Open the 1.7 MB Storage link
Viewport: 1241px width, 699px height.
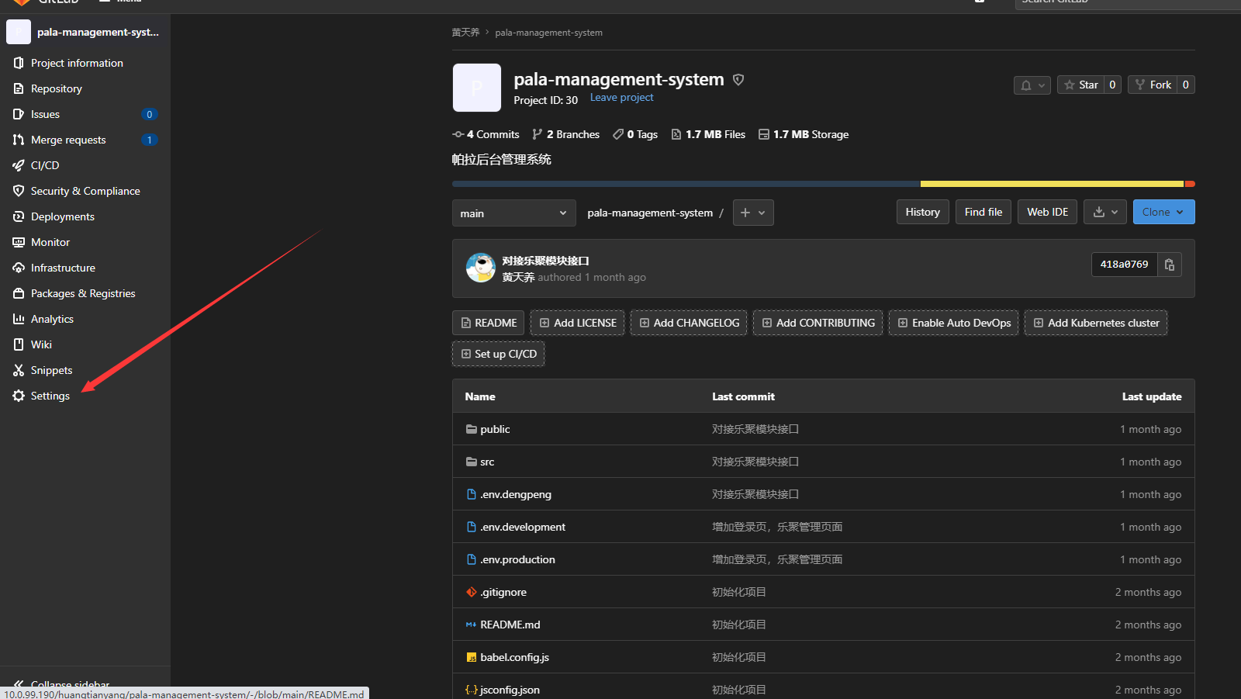click(x=804, y=134)
